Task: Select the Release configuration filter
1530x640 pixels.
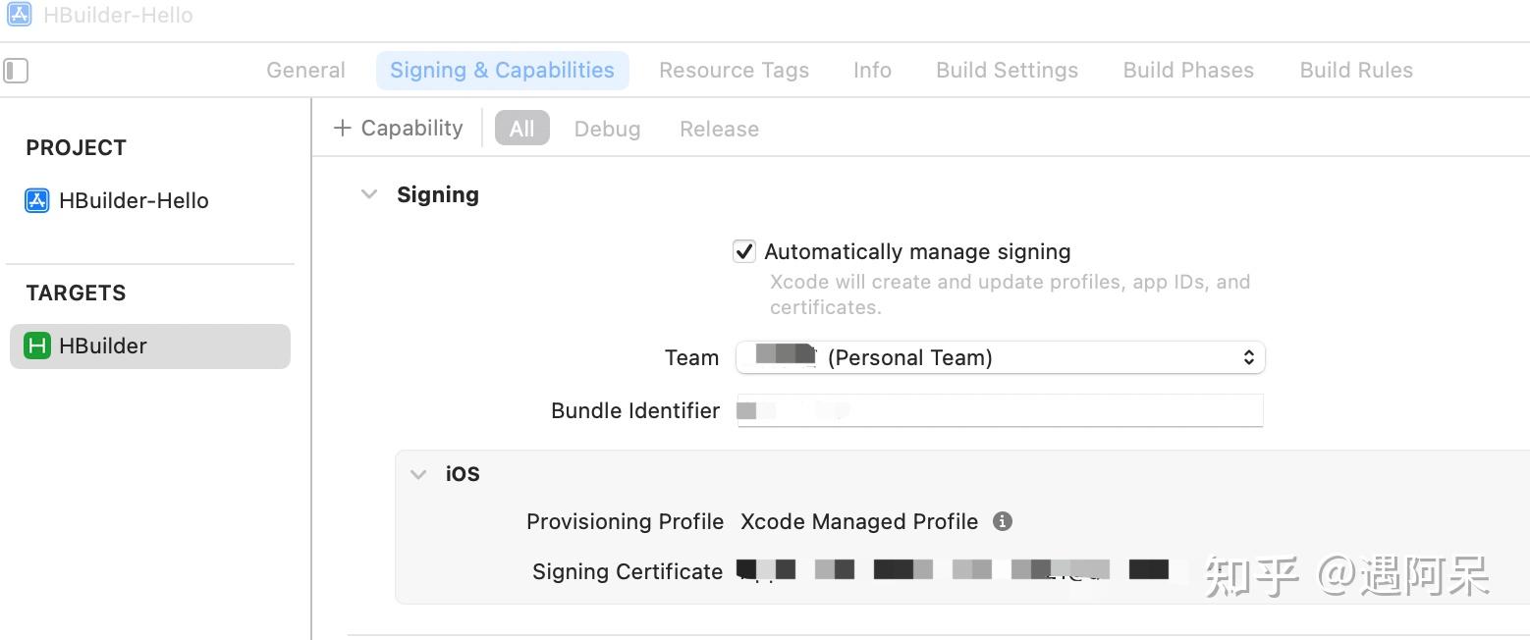Action: point(719,129)
